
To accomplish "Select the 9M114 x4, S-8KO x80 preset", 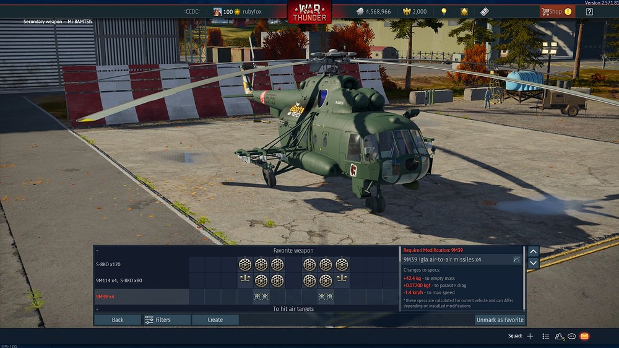I will [x=141, y=281].
